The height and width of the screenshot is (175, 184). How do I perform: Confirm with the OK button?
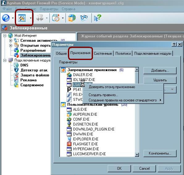119,169
